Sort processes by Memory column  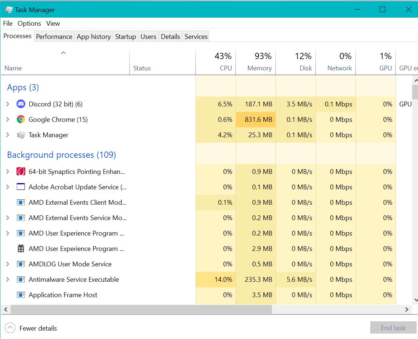256,63
